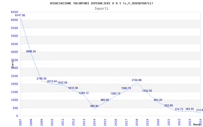Click the 1000 y-axis tick label
Image resolution: width=203 pixels, height=127 pixels.
coord(14,100)
